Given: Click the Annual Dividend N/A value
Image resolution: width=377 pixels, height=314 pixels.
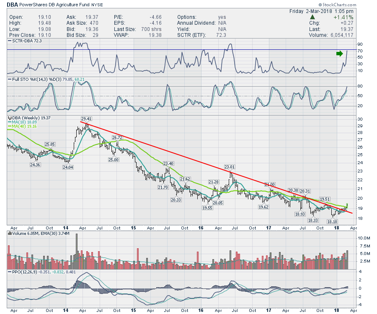Looking at the screenshot, I should pos(222,23).
